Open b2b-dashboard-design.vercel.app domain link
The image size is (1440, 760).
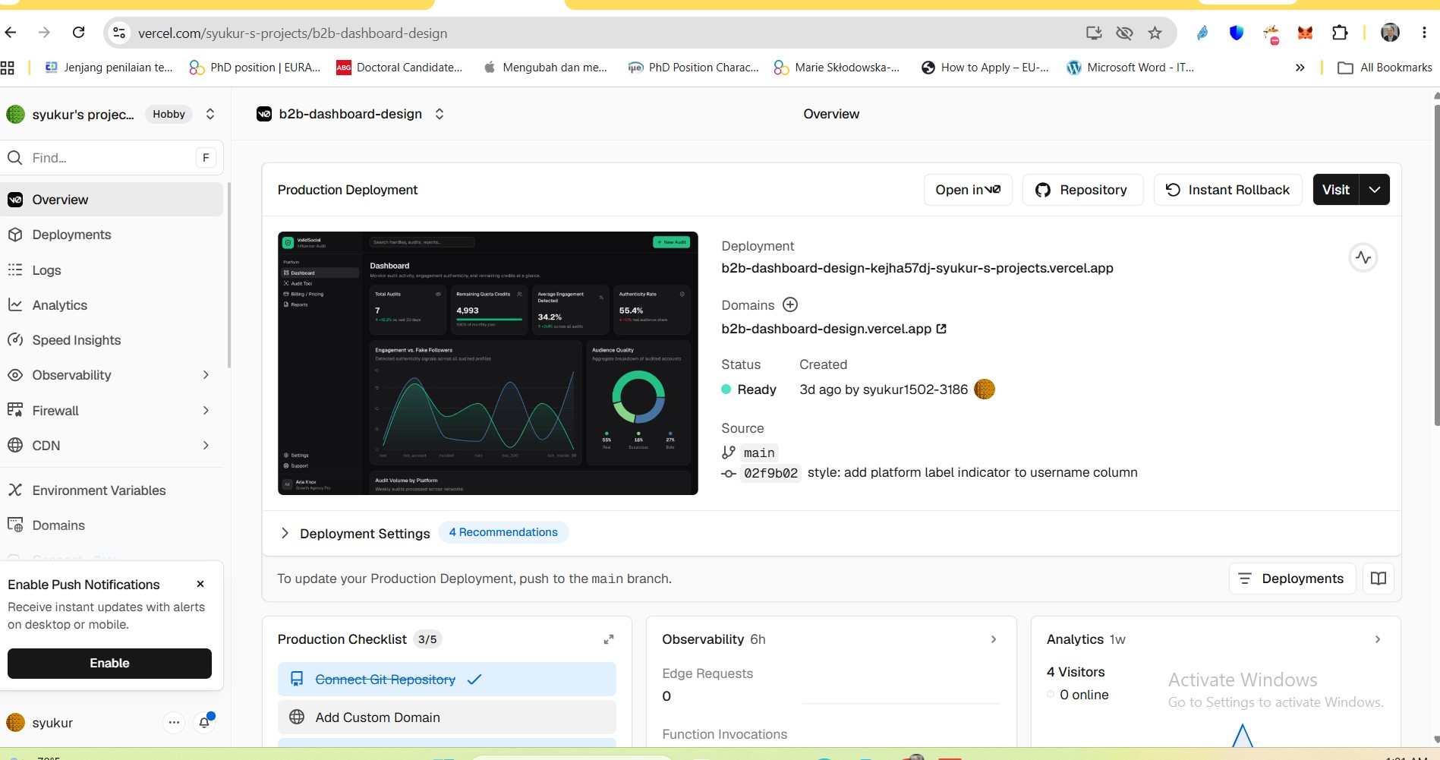point(833,329)
